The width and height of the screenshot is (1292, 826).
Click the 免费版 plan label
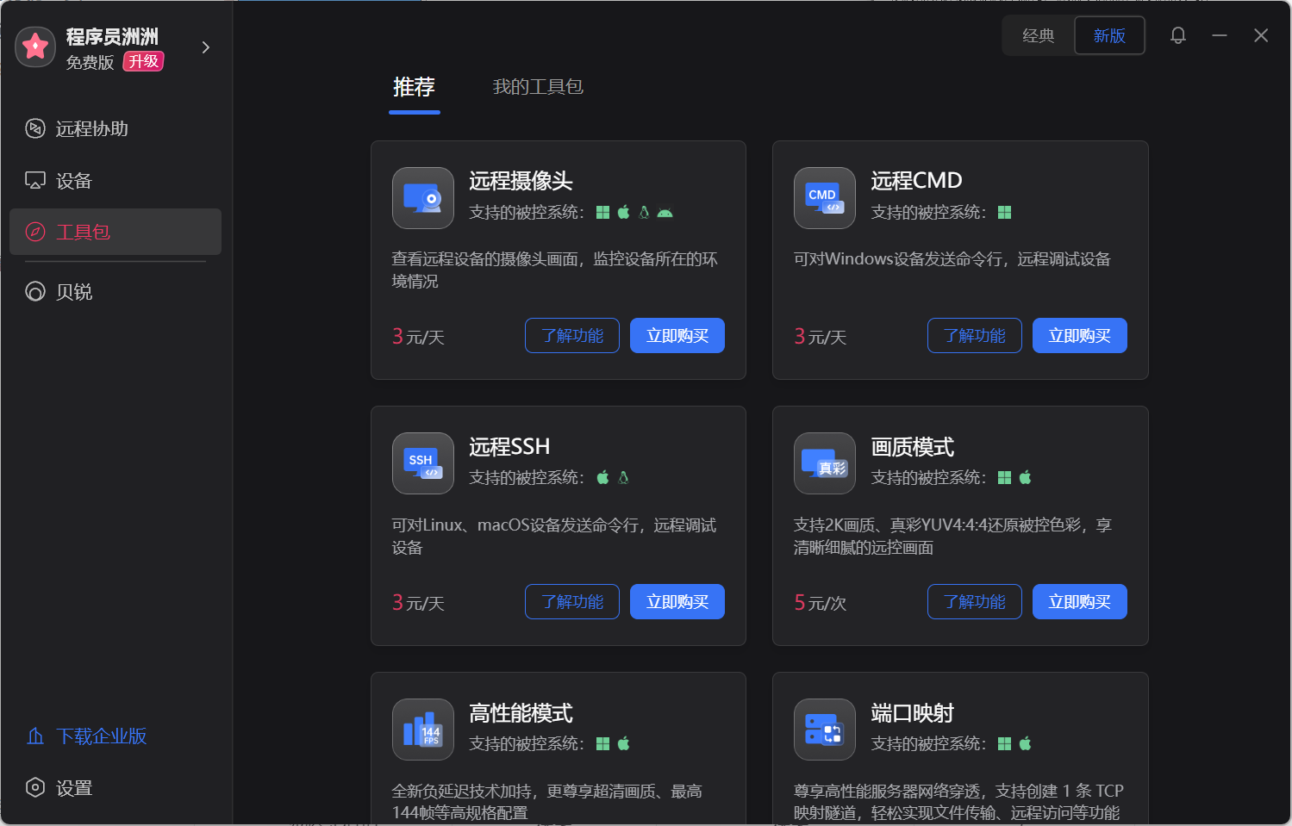point(91,62)
